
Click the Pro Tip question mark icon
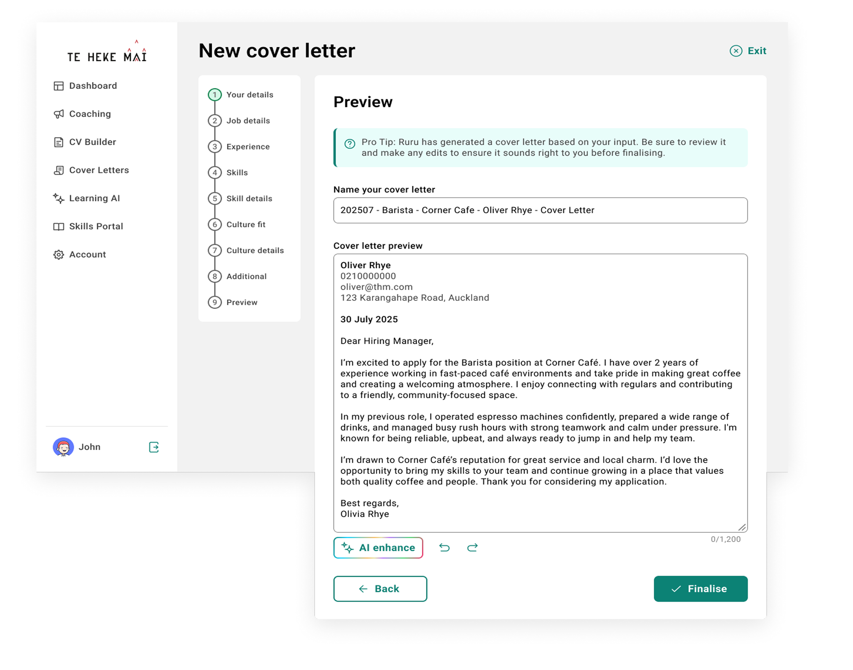click(x=350, y=144)
